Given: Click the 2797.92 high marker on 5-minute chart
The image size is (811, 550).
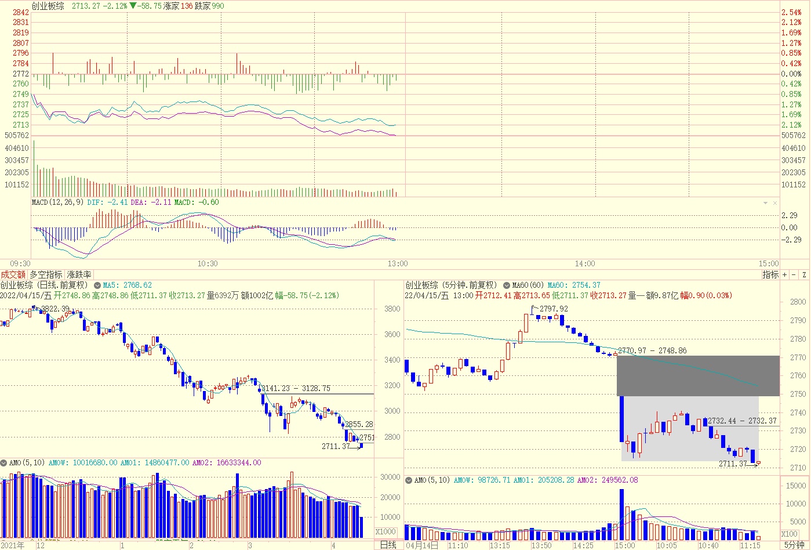Looking at the screenshot, I should (x=554, y=309).
